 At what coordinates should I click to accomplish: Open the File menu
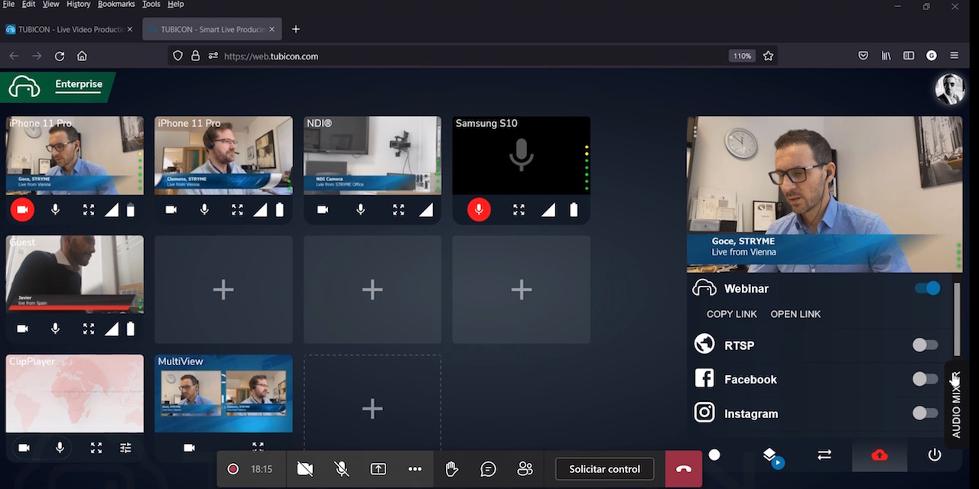click(8, 5)
